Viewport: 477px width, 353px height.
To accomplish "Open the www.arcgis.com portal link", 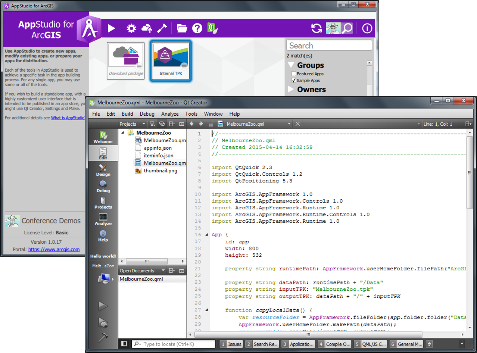I will coord(54,250).
